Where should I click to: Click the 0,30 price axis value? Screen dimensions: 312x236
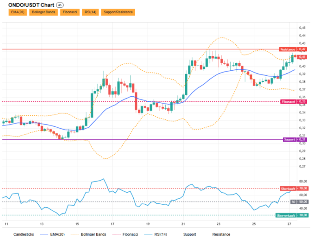coord(302,143)
